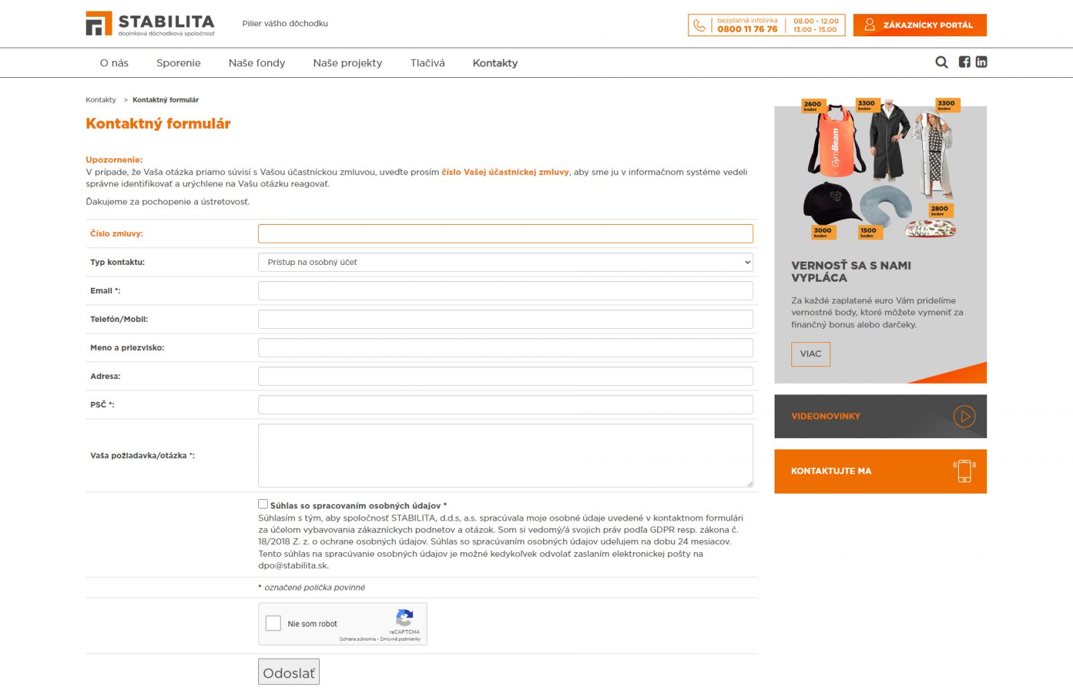Viewport: 1073px width, 697px height.
Task: Go to the Tlačivá menu item
Action: [427, 63]
